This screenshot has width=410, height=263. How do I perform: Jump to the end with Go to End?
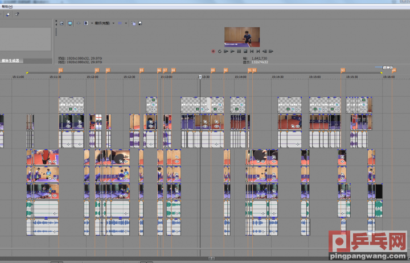point(257,51)
